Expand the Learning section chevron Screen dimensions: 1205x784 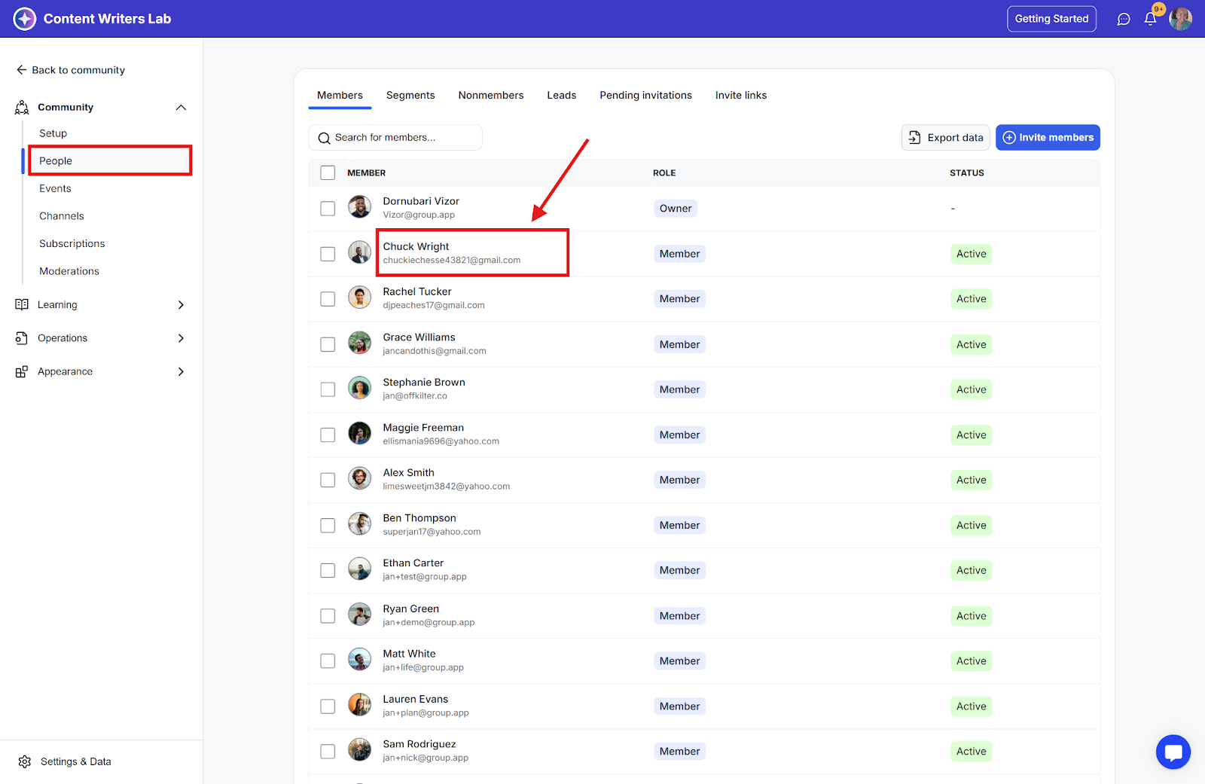181,305
